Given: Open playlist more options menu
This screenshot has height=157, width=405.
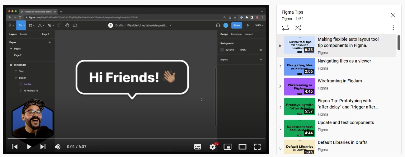Looking at the screenshot, I should click(x=393, y=28).
